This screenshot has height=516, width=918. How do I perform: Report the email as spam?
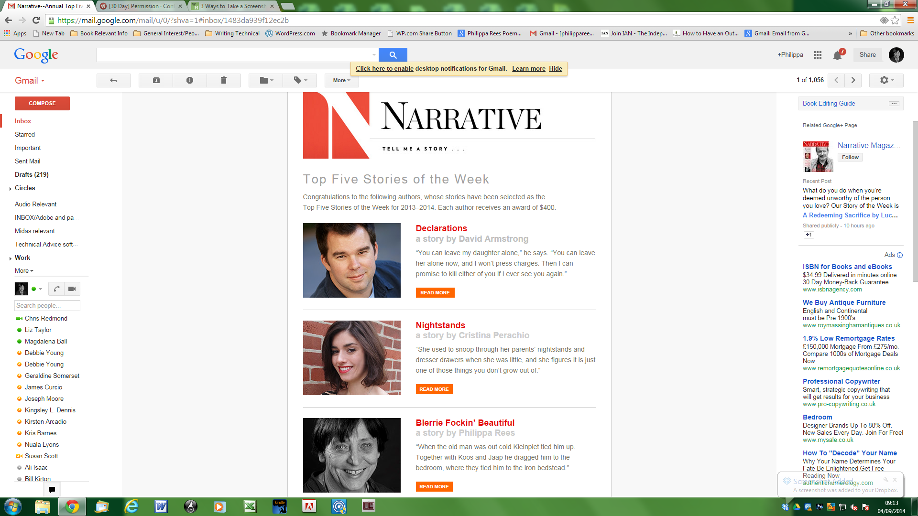click(x=190, y=80)
